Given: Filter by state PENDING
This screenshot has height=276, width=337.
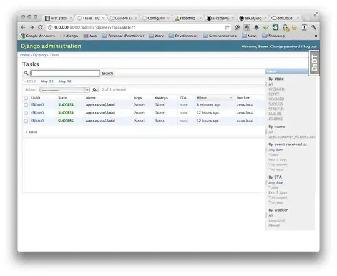Looking at the screenshot, I should click(276, 119).
